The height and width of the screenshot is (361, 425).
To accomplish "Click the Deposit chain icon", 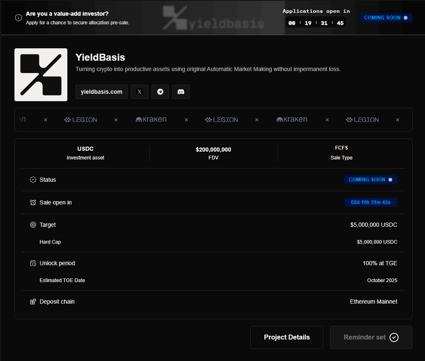I will coord(33,301).
